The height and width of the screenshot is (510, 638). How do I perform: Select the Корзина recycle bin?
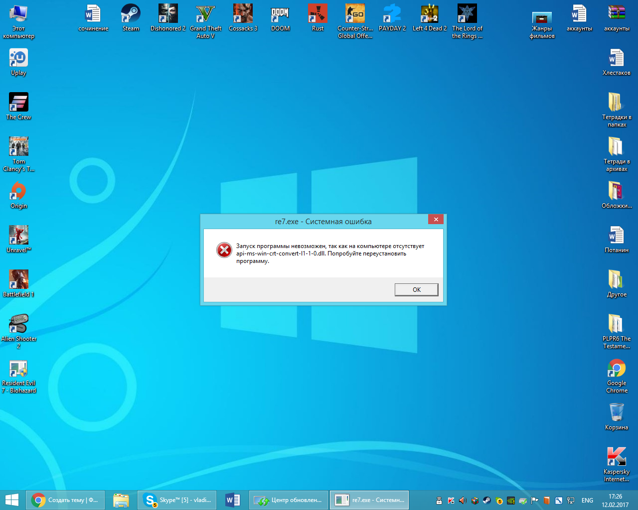(x=617, y=417)
